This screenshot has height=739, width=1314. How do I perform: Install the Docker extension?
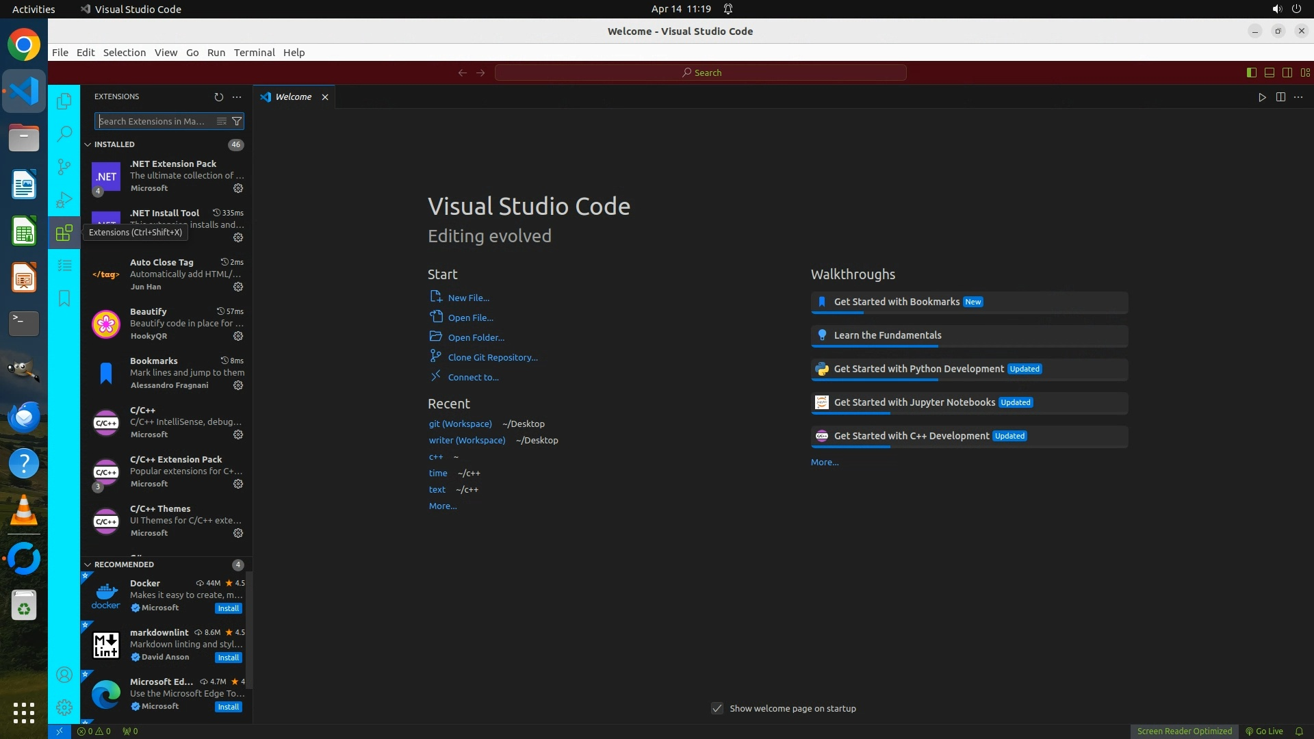click(x=228, y=608)
